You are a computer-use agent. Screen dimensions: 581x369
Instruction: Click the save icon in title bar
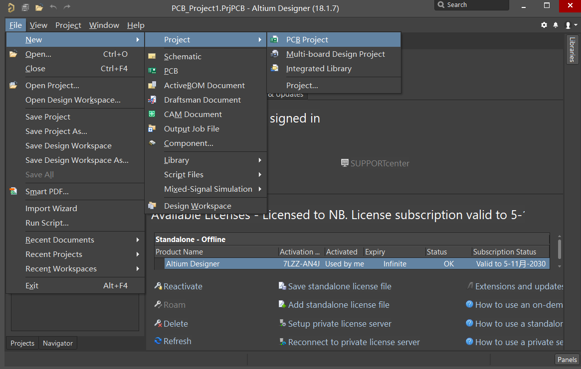(25, 7)
